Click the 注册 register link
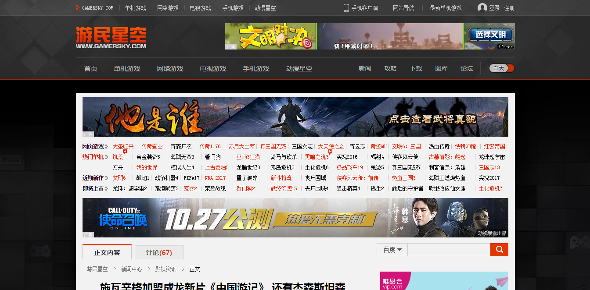 [x=509, y=8]
